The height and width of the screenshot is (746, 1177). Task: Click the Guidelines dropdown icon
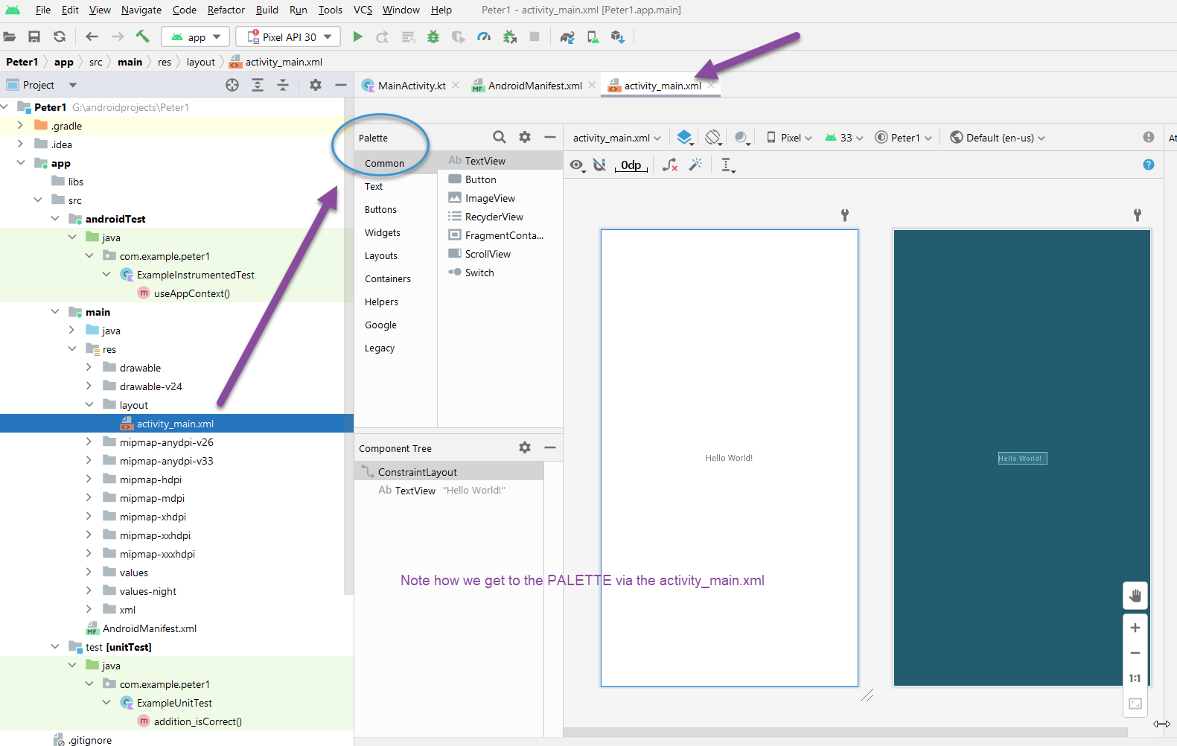728,165
